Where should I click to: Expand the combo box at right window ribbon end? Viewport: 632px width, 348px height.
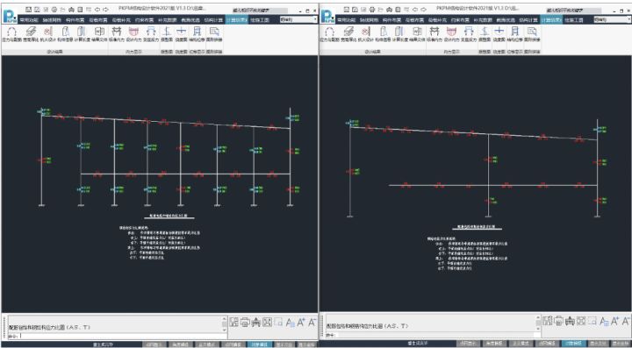(629, 19)
